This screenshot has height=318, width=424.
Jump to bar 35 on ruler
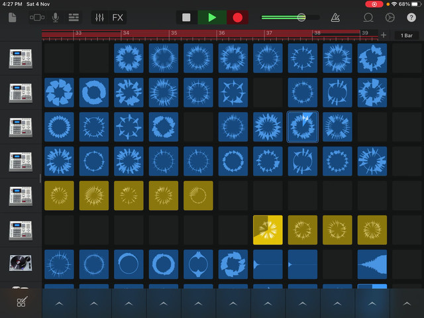174,32
